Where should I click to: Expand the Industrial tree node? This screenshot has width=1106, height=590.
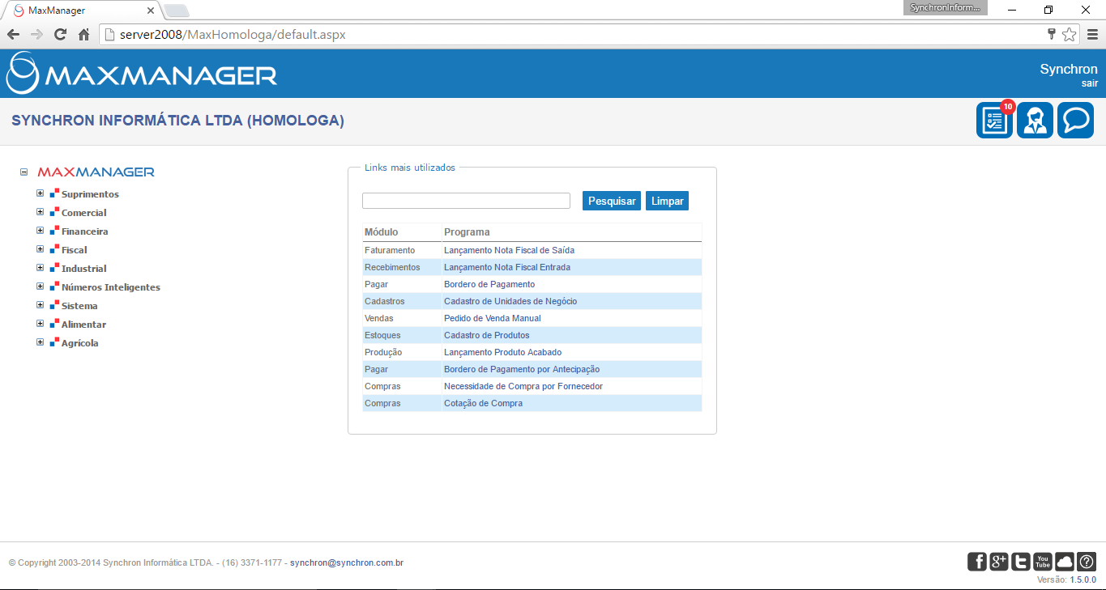[41, 268]
